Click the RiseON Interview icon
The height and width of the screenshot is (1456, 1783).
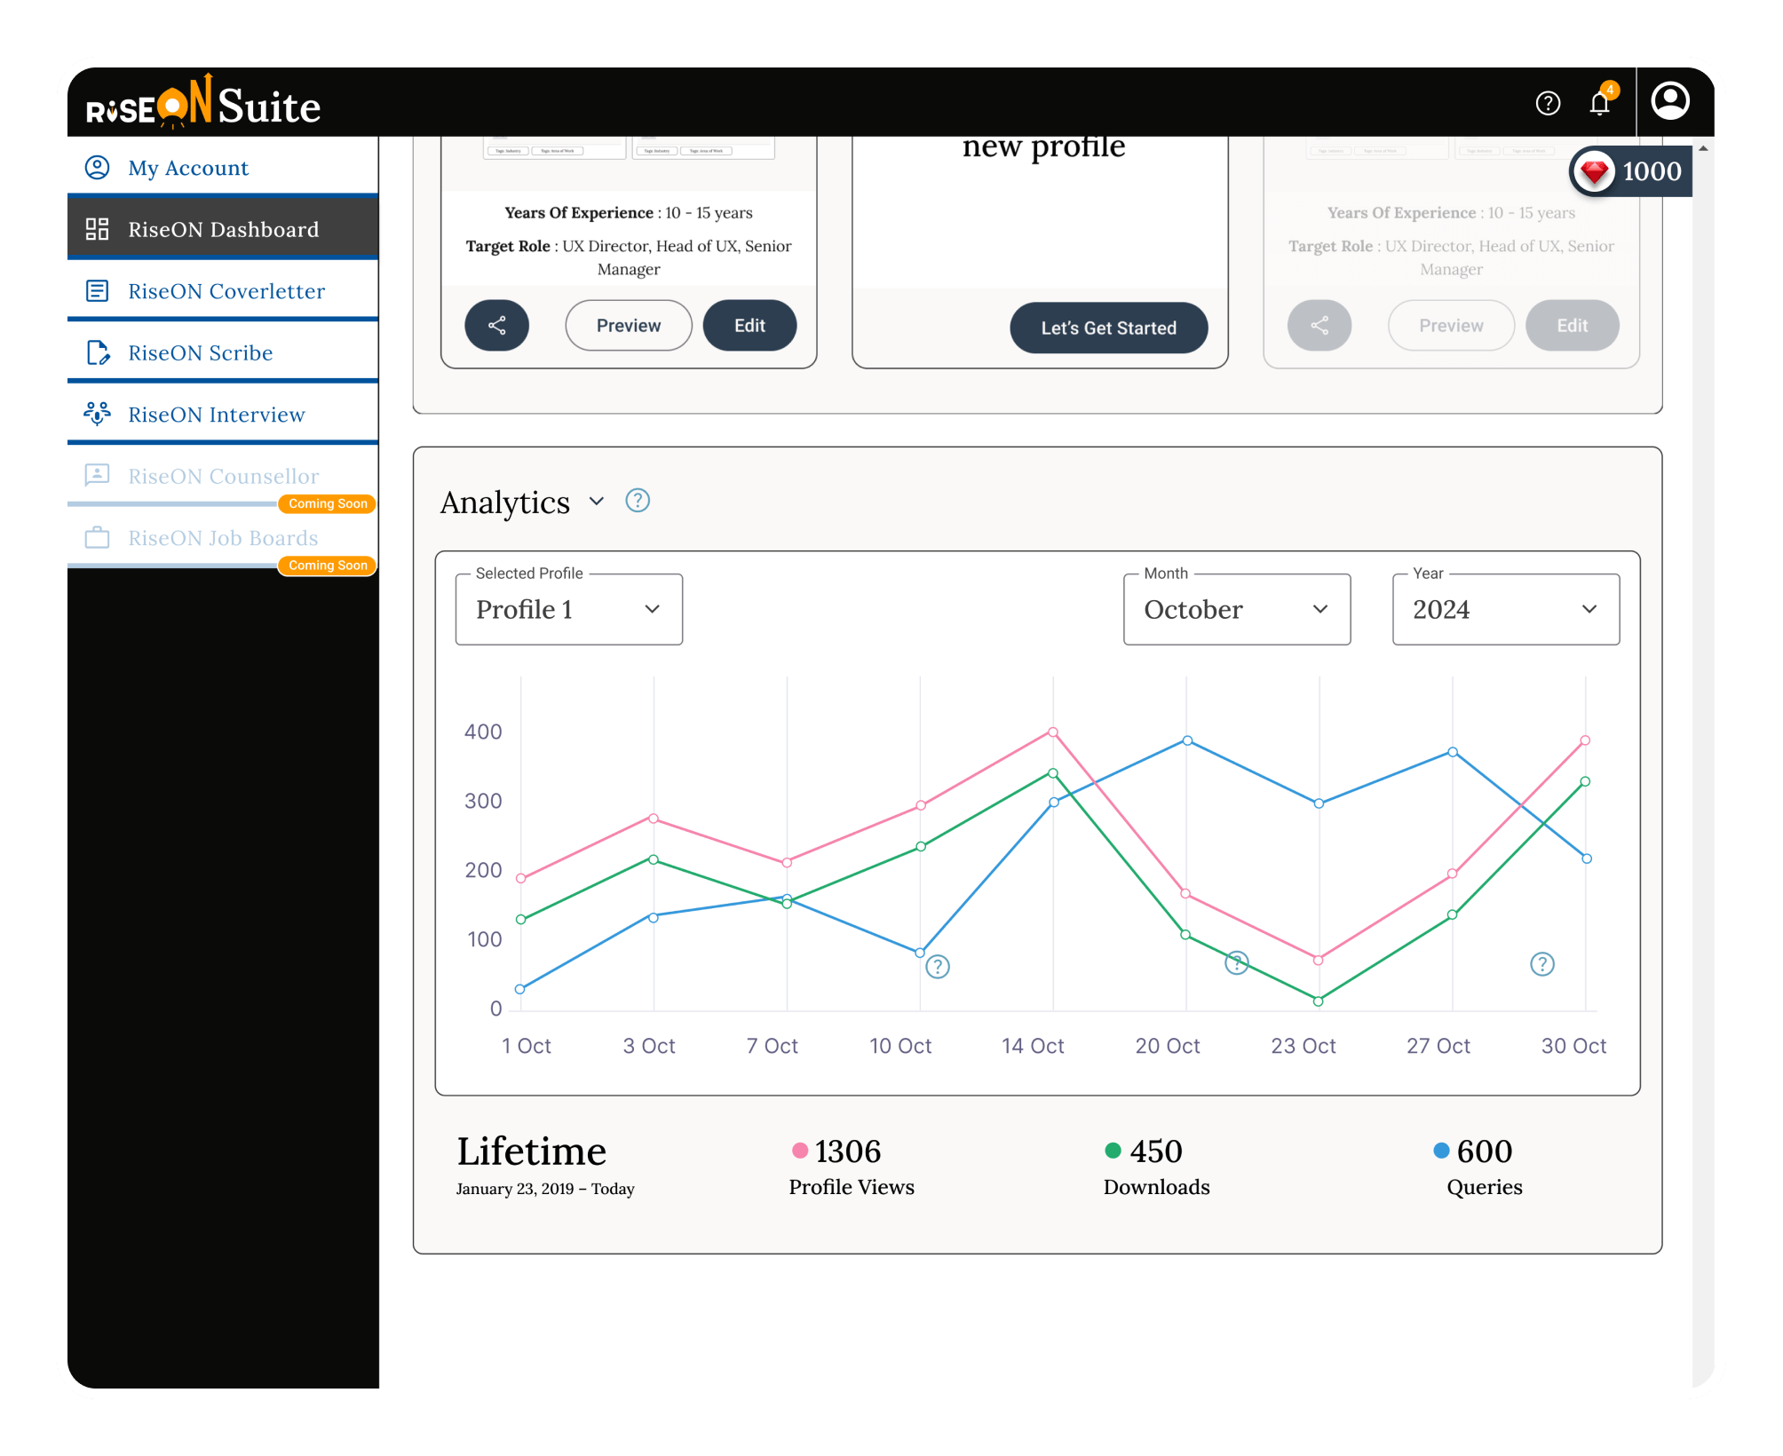[97, 414]
